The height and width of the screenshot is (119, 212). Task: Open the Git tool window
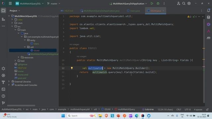[x=3, y=103]
